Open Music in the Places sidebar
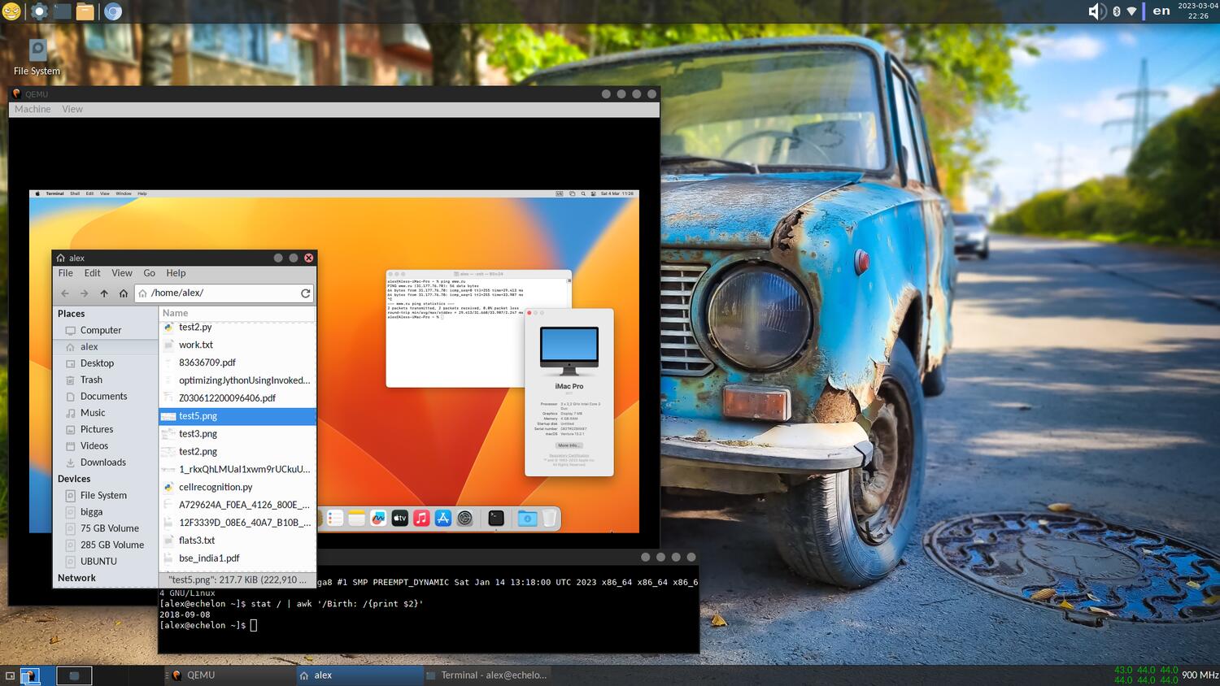The width and height of the screenshot is (1220, 686). coord(106,413)
